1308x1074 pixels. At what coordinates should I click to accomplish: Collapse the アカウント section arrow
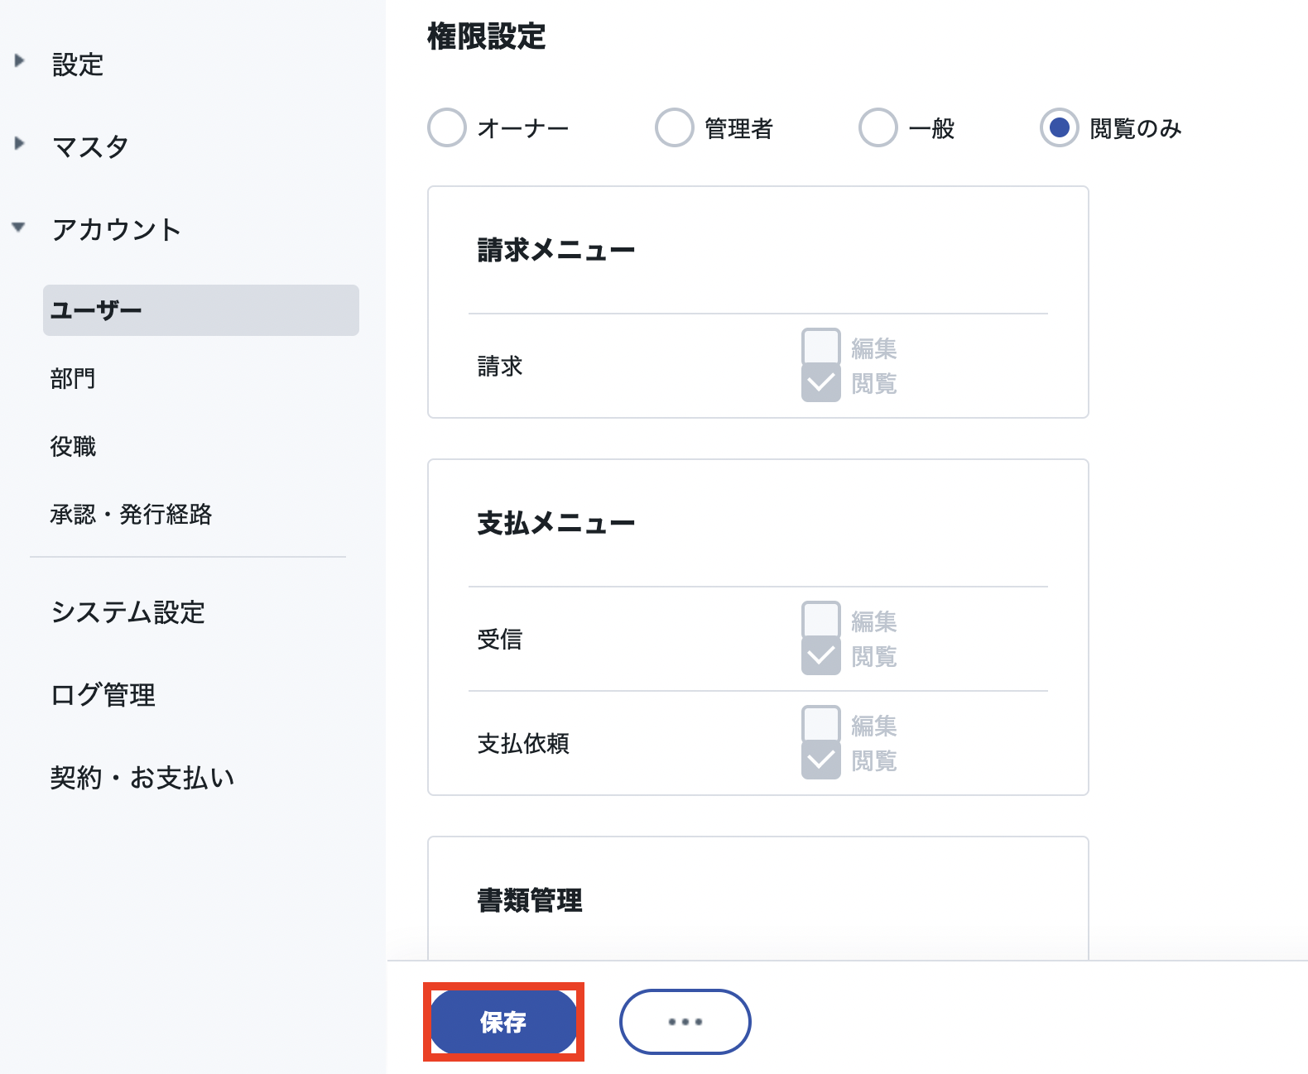[19, 227]
